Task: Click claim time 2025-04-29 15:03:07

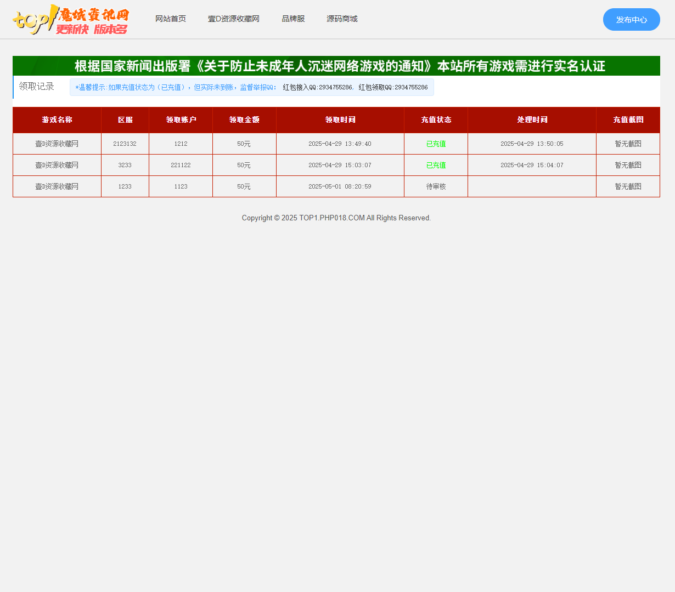Action: pyautogui.click(x=340, y=165)
